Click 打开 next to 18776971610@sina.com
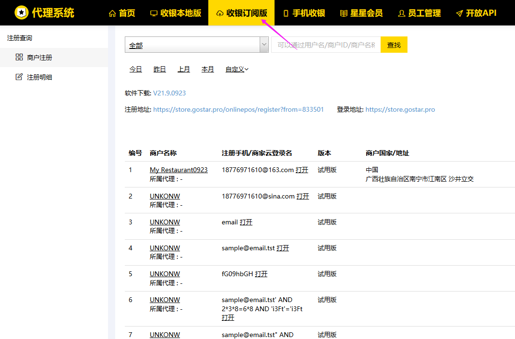This screenshot has height=339, width=515. tap(303, 196)
